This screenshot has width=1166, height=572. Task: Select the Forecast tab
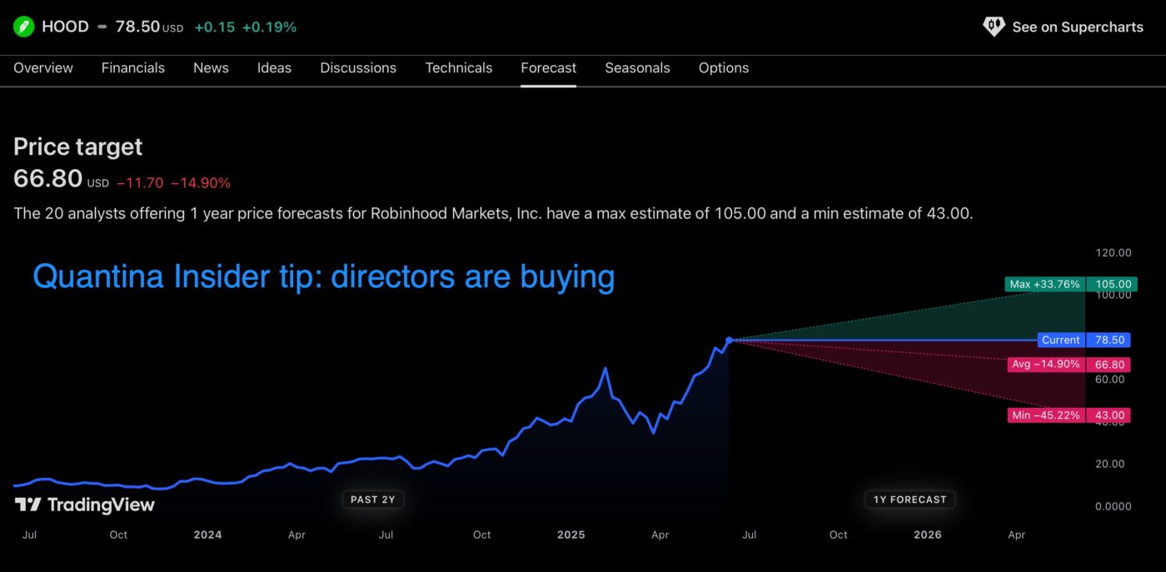[x=548, y=68]
